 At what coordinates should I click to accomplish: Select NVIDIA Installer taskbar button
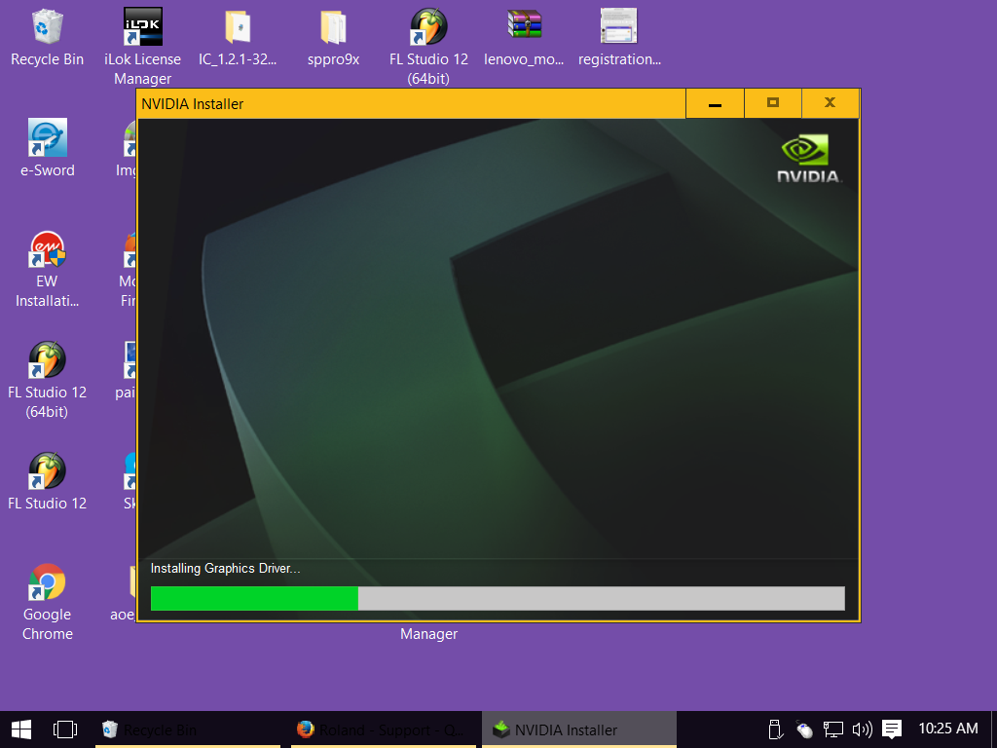click(x=579, y=729)
